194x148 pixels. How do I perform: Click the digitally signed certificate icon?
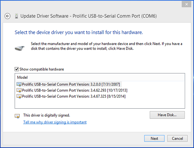17,116
